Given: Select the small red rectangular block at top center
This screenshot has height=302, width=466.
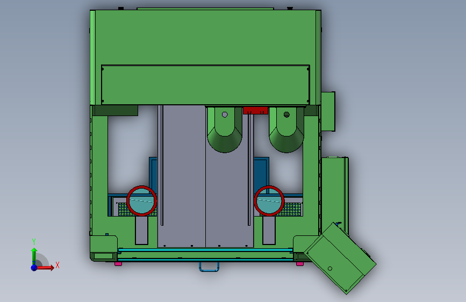Looking at the screenshot, I should click(256, 111).
